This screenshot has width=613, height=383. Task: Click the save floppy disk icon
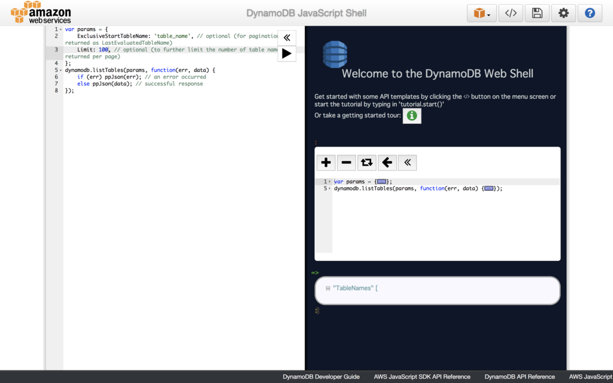(x=537, y=13)
